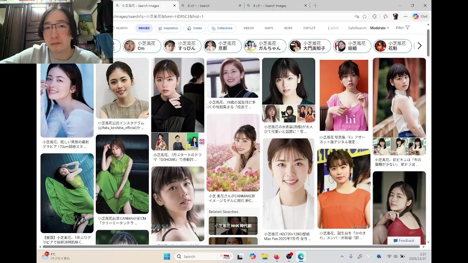
Task: Select the 小芝風花 ガルちゃん suggestion chip
Action: 265,46
